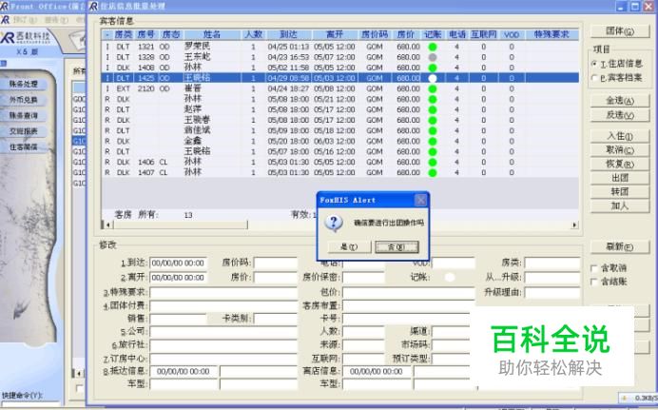Click the 包价 package input field
Viewport: 658px width, 410px height.
(x=408, y=292)
